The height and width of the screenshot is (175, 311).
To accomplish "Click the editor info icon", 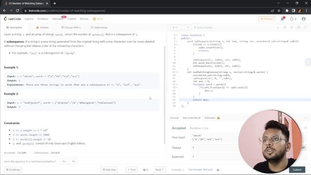I will [x=278, y=27].
